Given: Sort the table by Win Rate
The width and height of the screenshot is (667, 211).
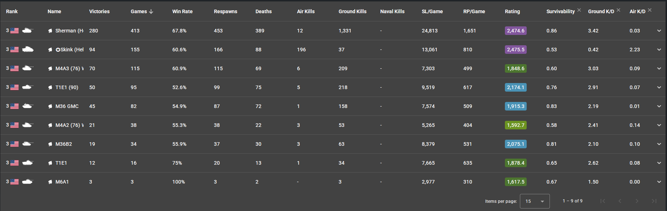Looking at the screenshot, I should click(x=182, y=11).
